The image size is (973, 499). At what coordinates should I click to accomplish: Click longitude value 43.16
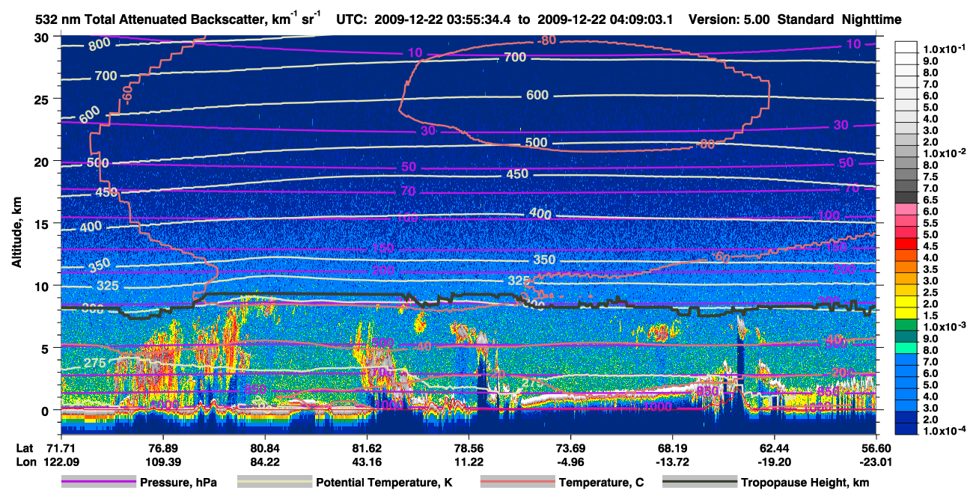click(366, 462)
